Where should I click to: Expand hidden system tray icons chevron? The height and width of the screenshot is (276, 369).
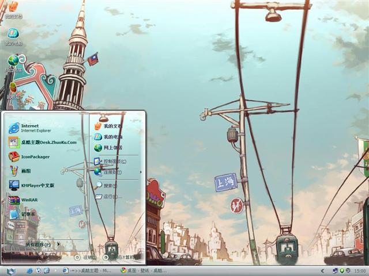point(323,271)
